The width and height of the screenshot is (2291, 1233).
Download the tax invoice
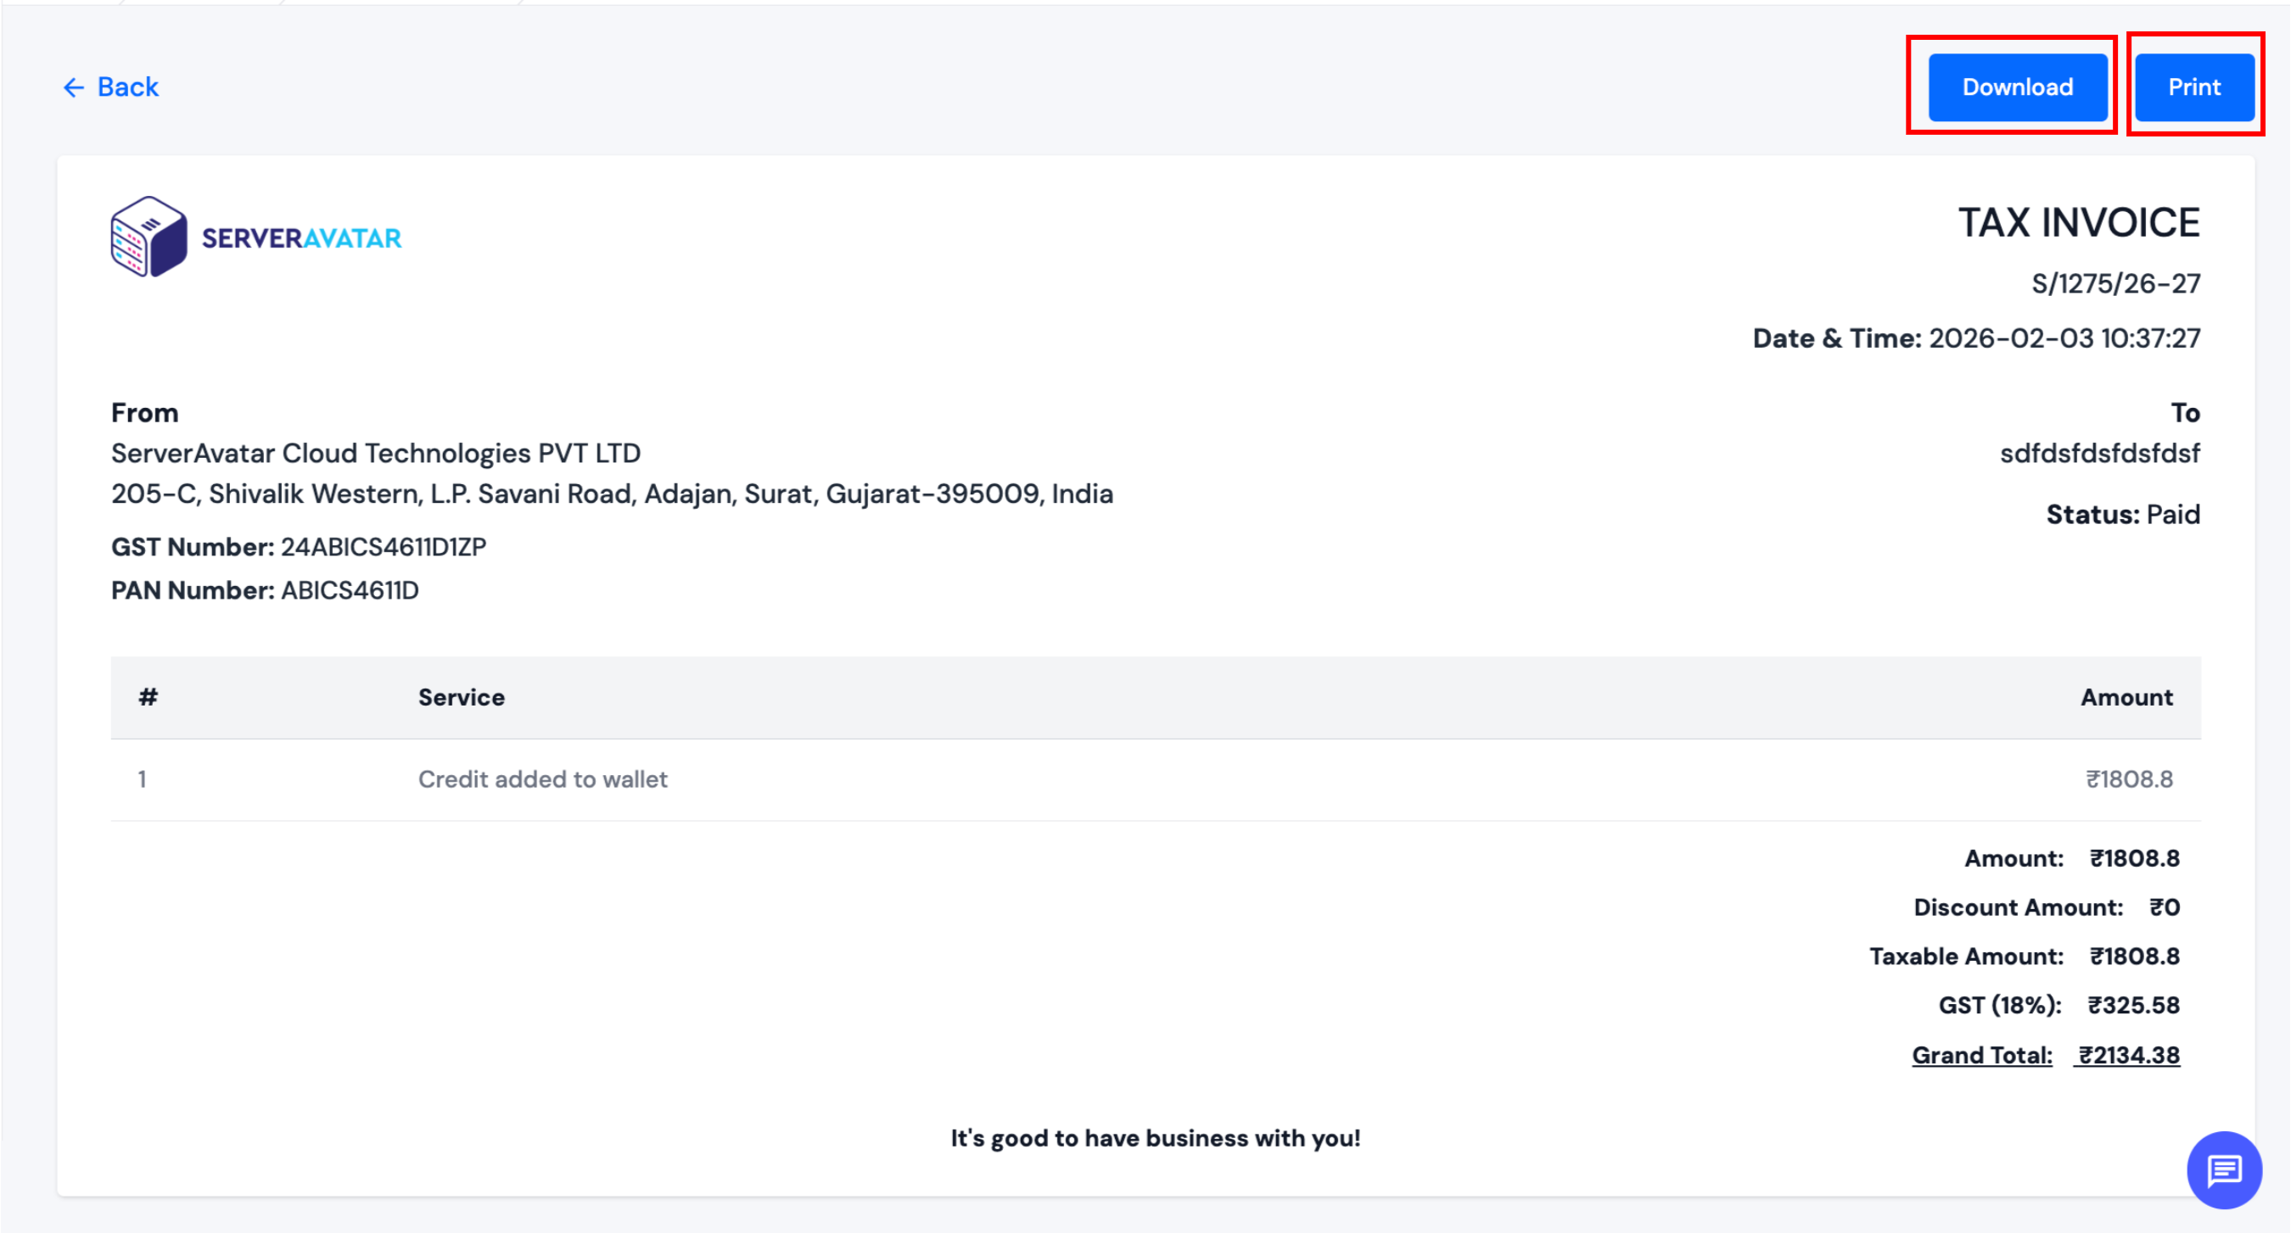[x=2018, y=86]
